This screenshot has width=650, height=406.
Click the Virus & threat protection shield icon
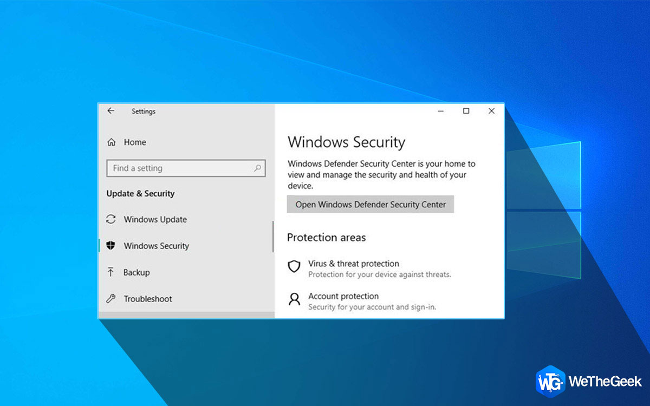[x=294, y=266]
